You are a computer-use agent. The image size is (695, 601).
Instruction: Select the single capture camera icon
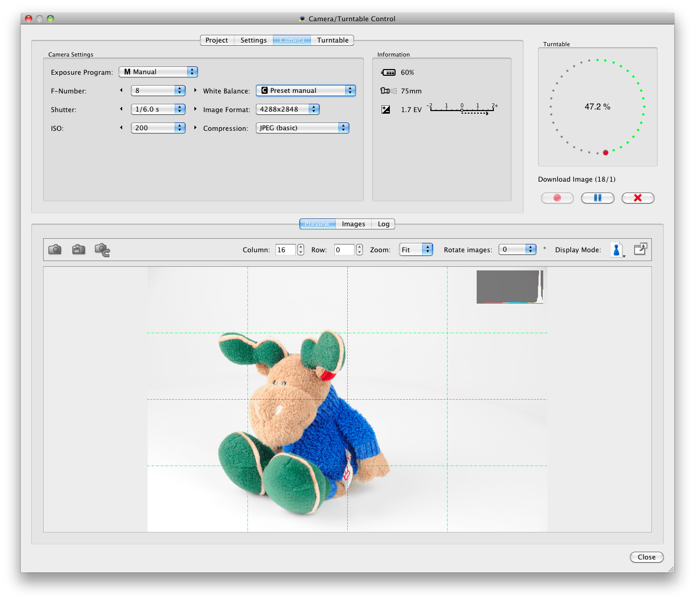(55, 249)
